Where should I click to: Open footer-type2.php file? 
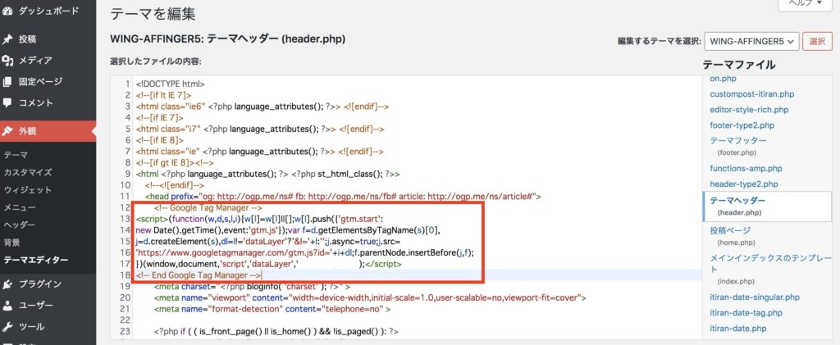(742, 125)
